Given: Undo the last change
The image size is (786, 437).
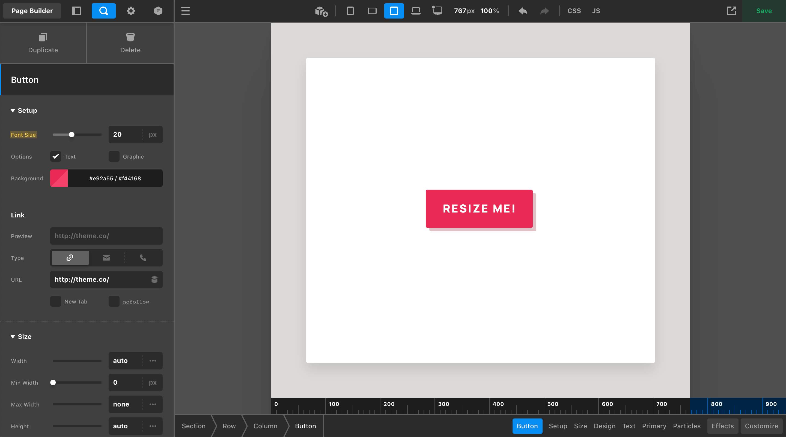Looking at the screenshot, I should pyautogui.click(x=523, y=11).
